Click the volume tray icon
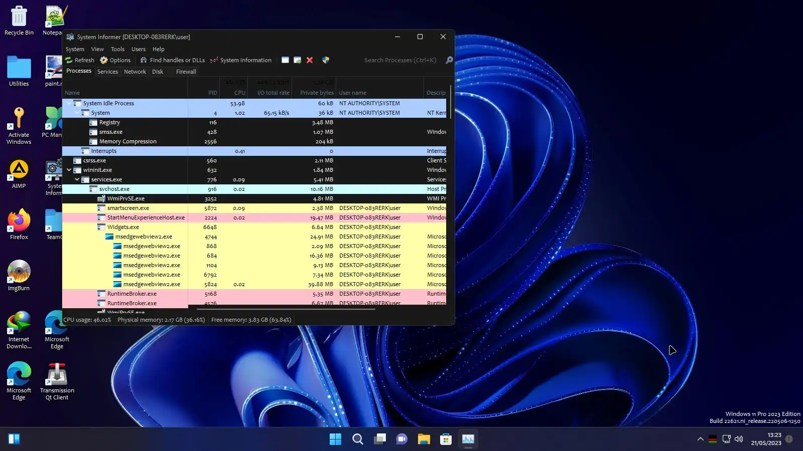This screenshot has width=803, height=451. coord(739,439)
